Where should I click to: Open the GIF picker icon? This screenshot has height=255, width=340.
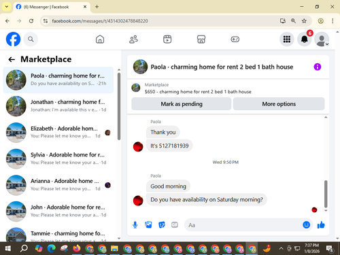click(175, 224)
